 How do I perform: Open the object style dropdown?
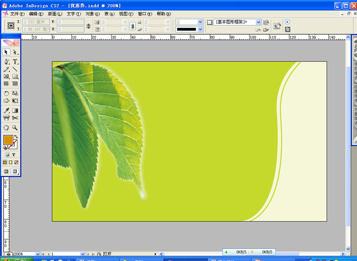[259, 22]
